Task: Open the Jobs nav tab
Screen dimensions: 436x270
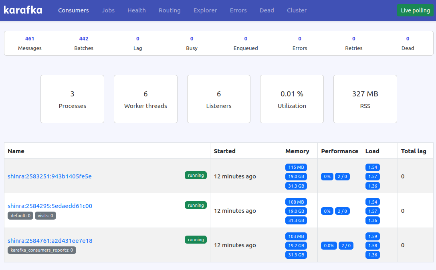Action: click(x=108, y=10)
